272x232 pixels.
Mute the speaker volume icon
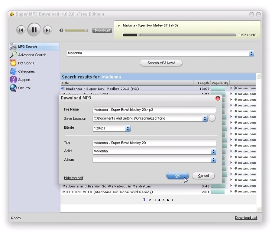pos(61,30)
